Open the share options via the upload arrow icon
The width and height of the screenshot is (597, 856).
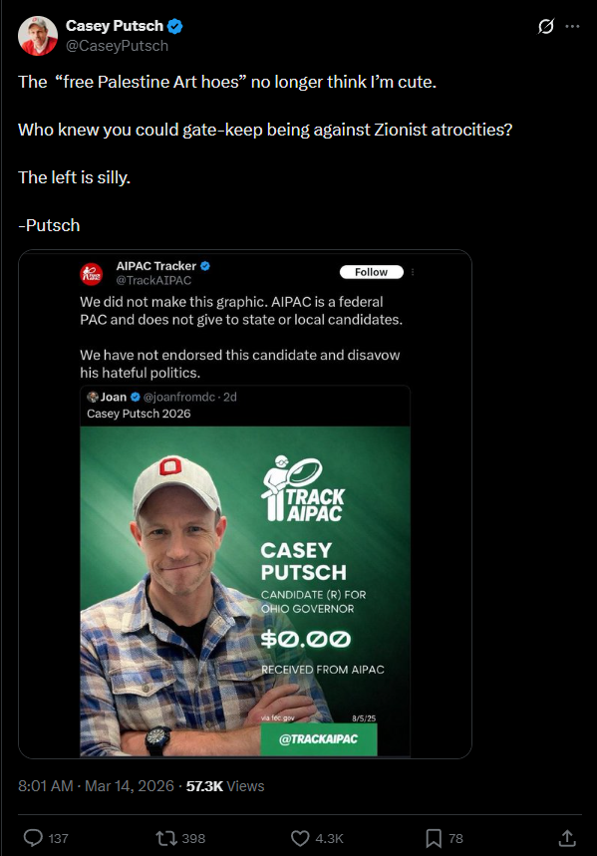(x=566, y=838)
